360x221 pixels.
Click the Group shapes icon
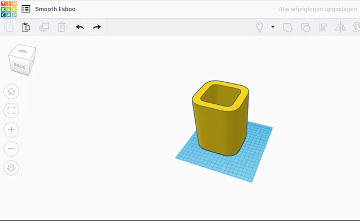coord(287,28)
